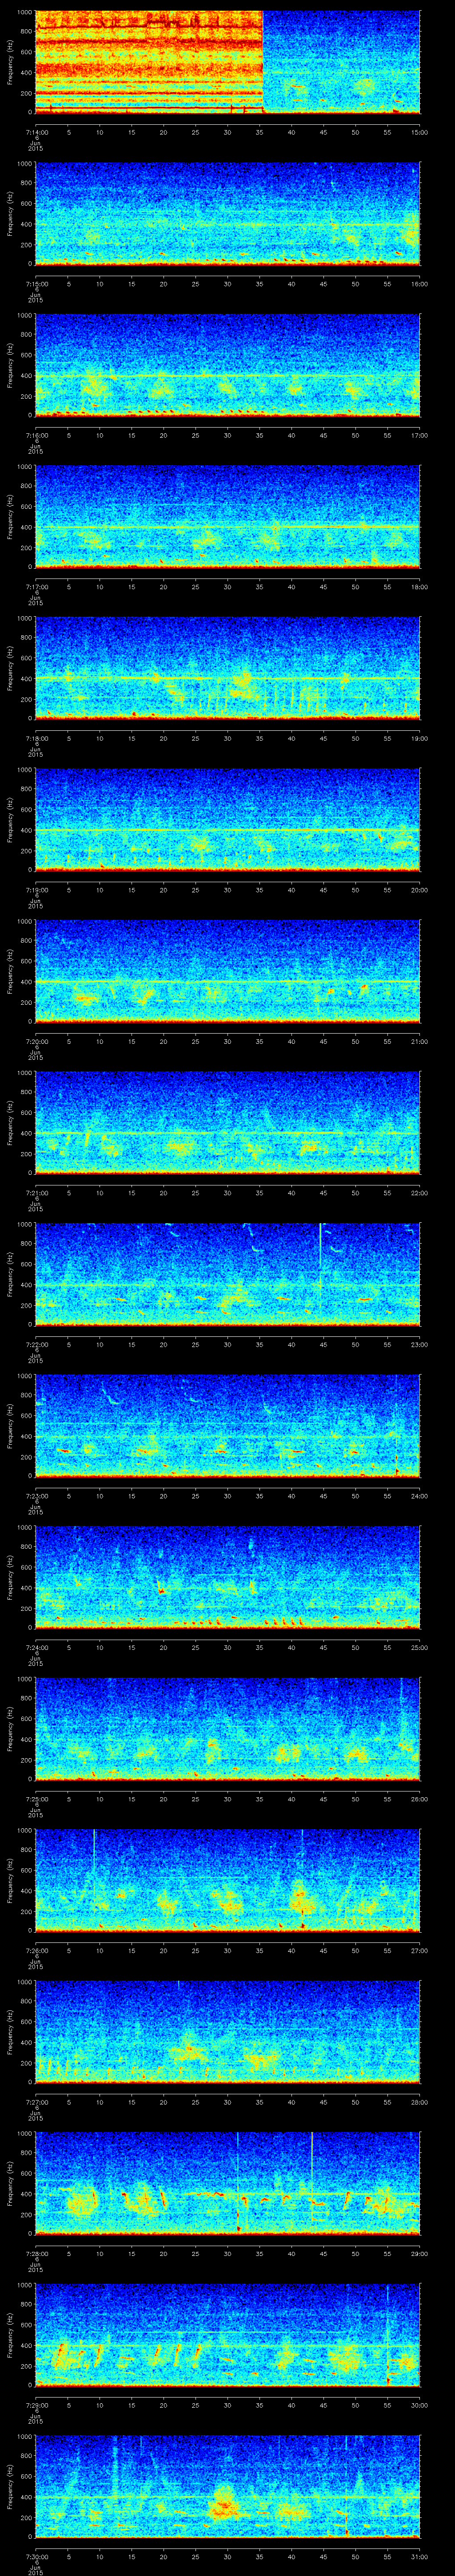Screen dimensions: 455x2576
Task: Click the 25:00 end time label
Action: (x=419, y=1647)
